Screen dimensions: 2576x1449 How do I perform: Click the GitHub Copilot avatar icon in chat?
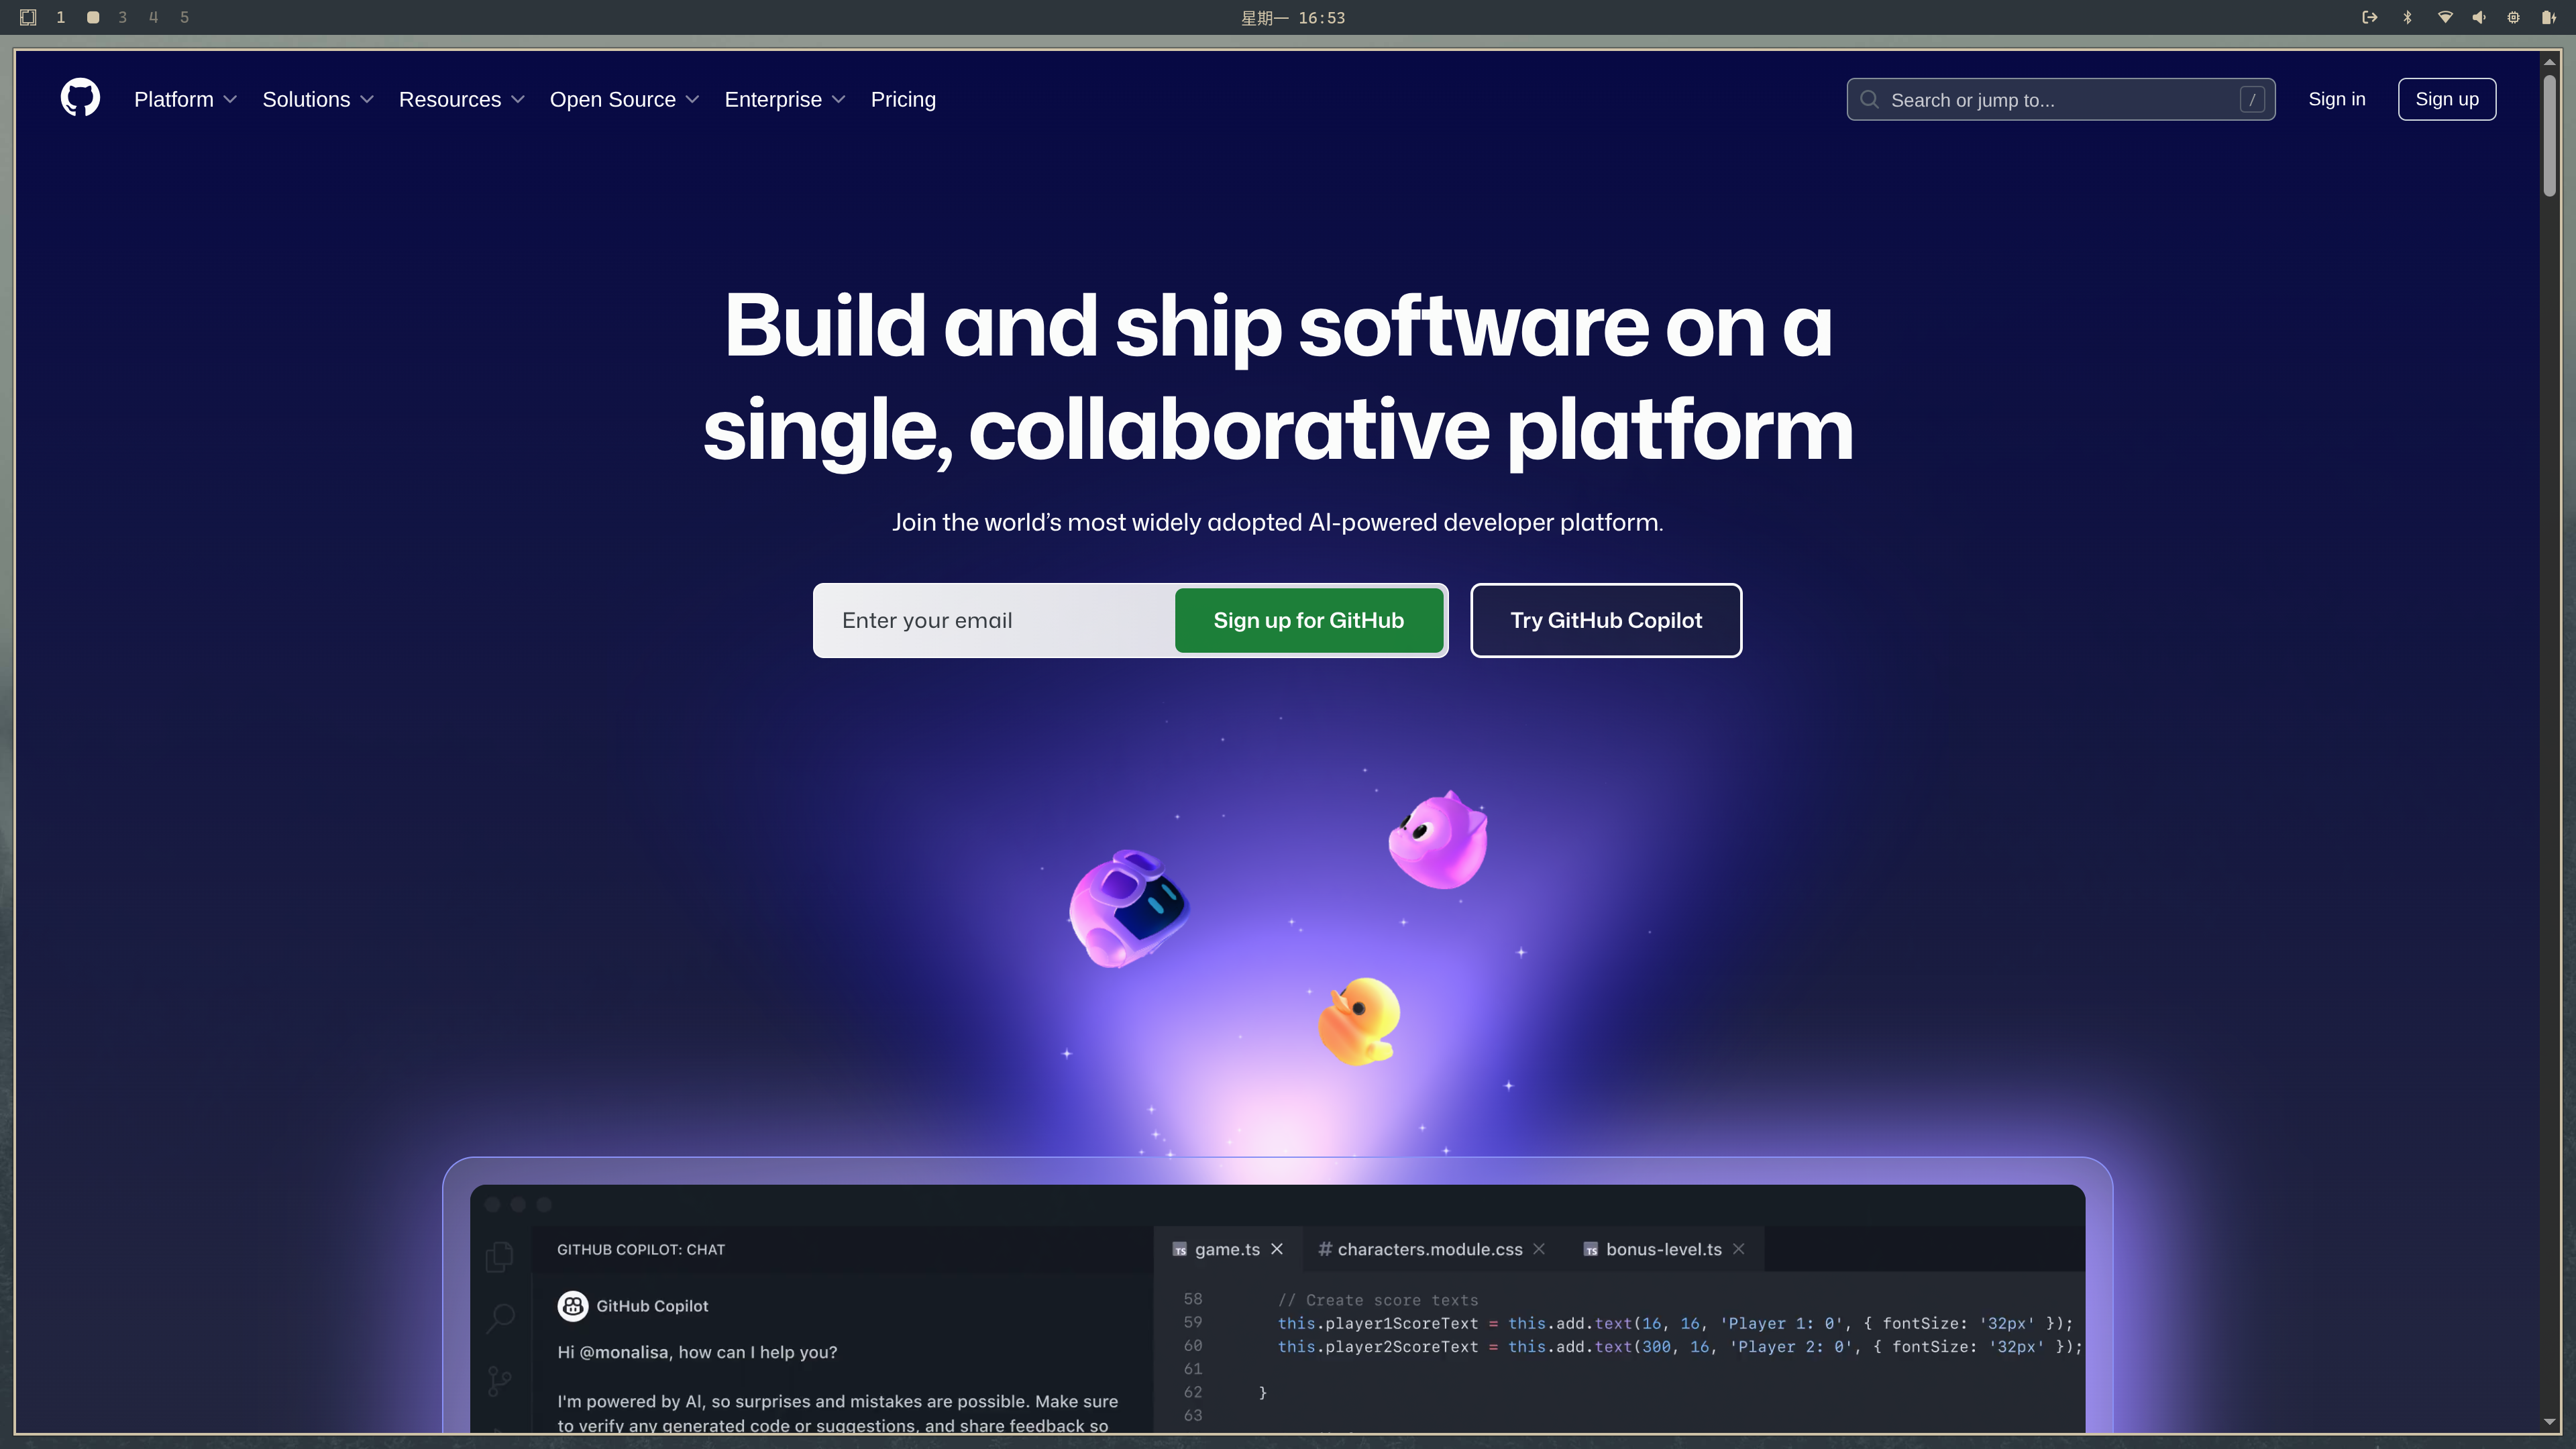[x=573, y=1306]
